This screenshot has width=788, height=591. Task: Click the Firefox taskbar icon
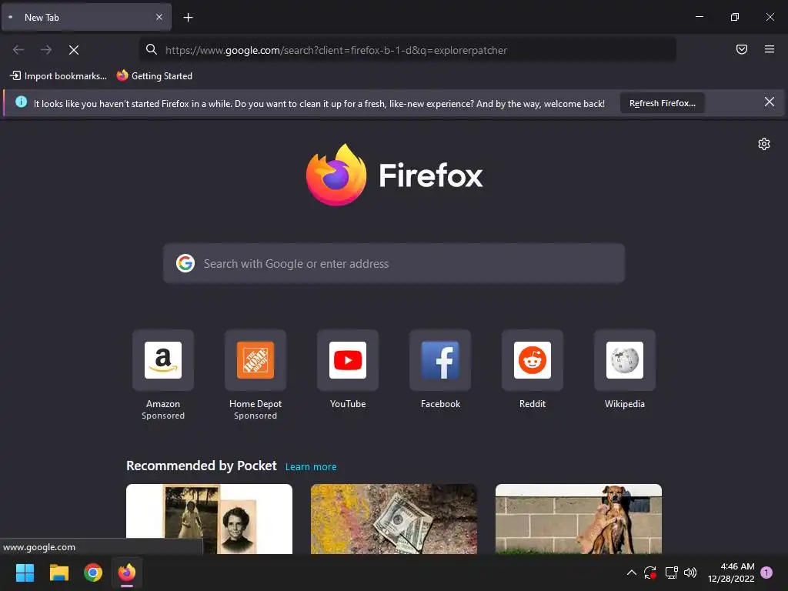point(127,573)
